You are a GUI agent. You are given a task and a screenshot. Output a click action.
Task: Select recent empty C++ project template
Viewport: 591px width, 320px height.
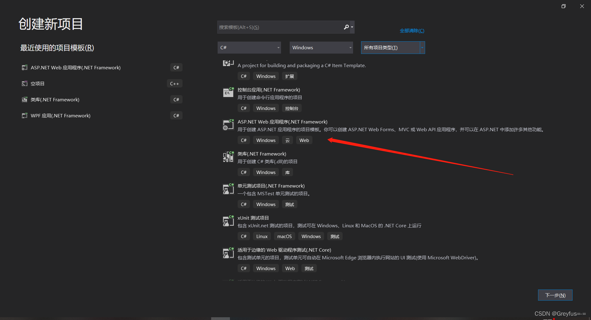click(x=102, y=83)
